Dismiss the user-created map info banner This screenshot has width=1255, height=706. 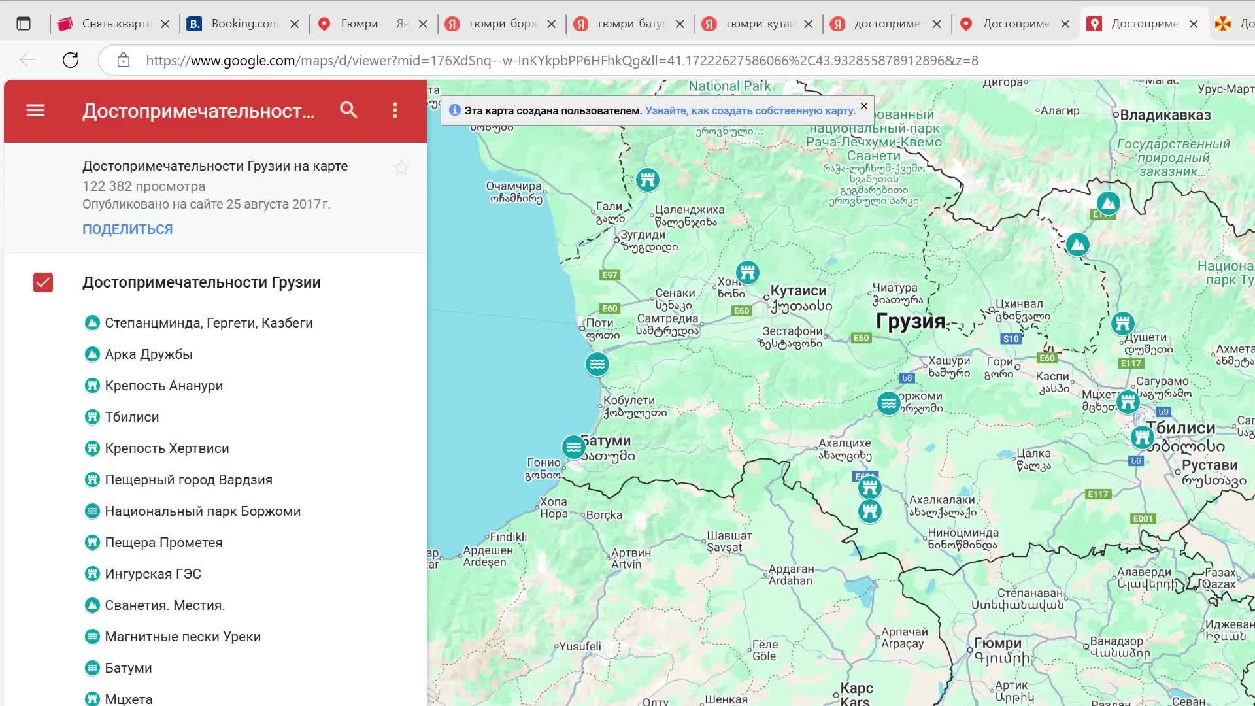pyautogui.click(x=863, y=106)
